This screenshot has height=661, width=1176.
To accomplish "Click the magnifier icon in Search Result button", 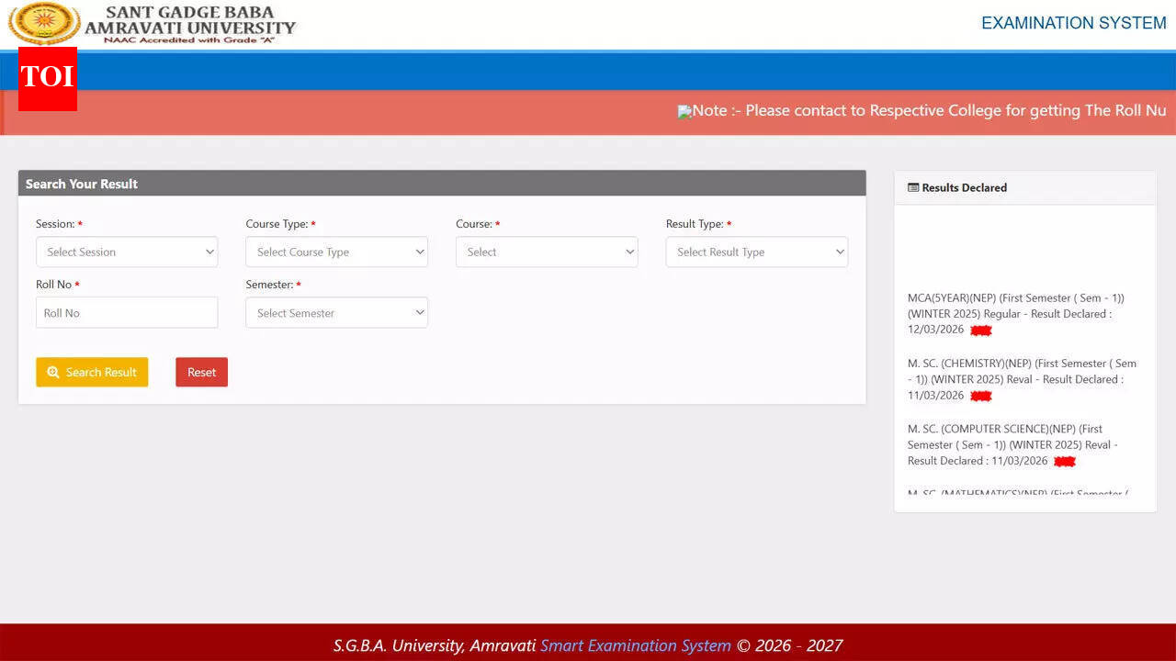I will (53, 372).
